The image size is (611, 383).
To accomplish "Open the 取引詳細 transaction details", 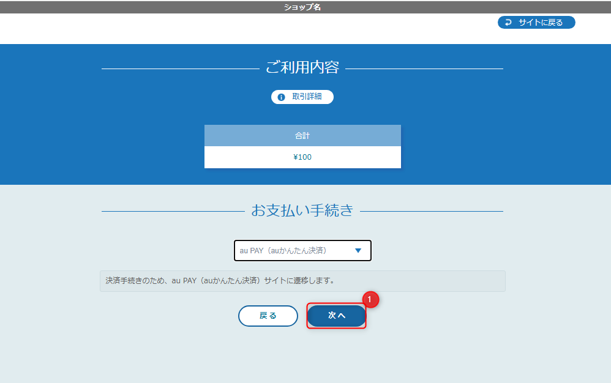I will click(302, 97).
